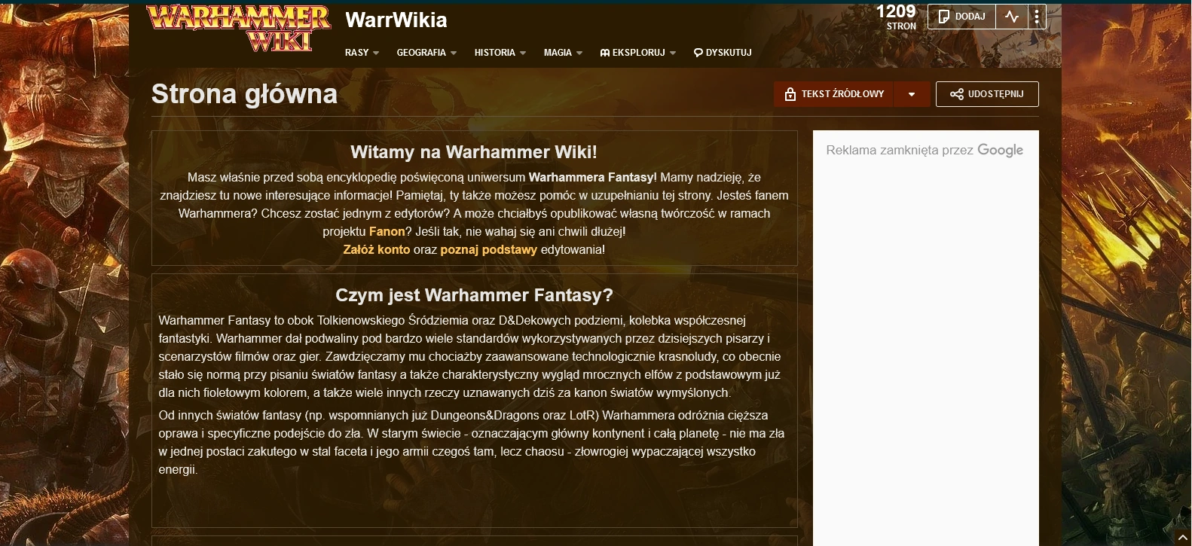Screen dimensions: 1192x546
Task: Open the MAGIA menu
Action: (563, 53)
